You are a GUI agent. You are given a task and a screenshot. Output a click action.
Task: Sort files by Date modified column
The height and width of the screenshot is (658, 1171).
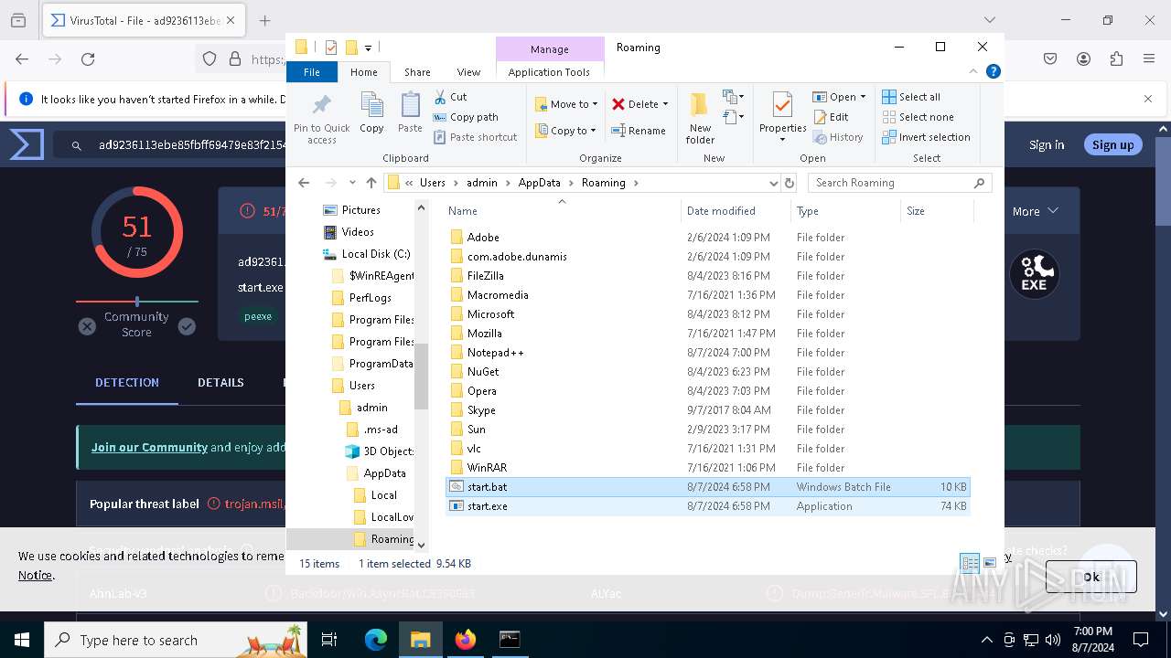coord(736,211)
